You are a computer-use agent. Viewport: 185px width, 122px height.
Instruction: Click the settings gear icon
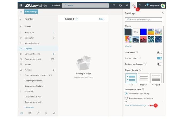coord(133,5)
